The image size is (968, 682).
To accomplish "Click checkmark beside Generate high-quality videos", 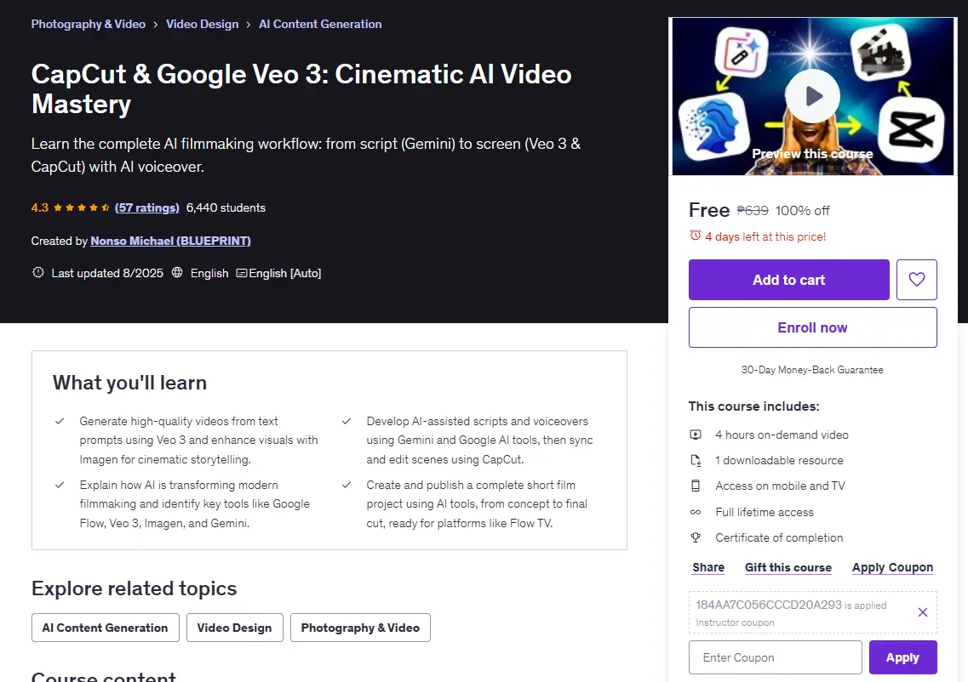I will (x=60, y=421).
